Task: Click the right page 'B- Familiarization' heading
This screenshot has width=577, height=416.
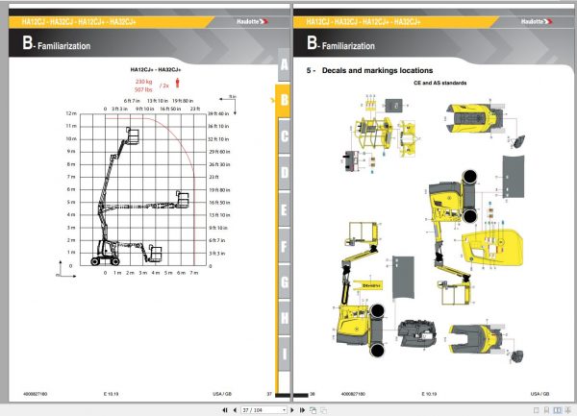Action: tap(340, 43)
